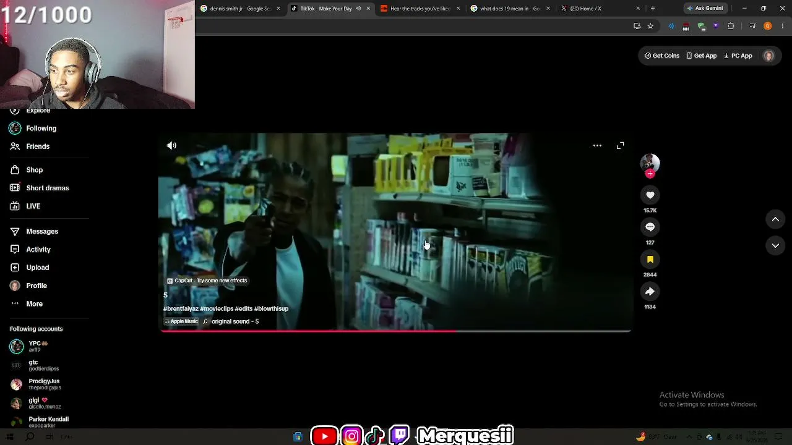Toggle the yellow bookmark save icon
Image resolution: width=792 pixels, height=445 pixels.
pyautogui.click(x=650, y=260)
